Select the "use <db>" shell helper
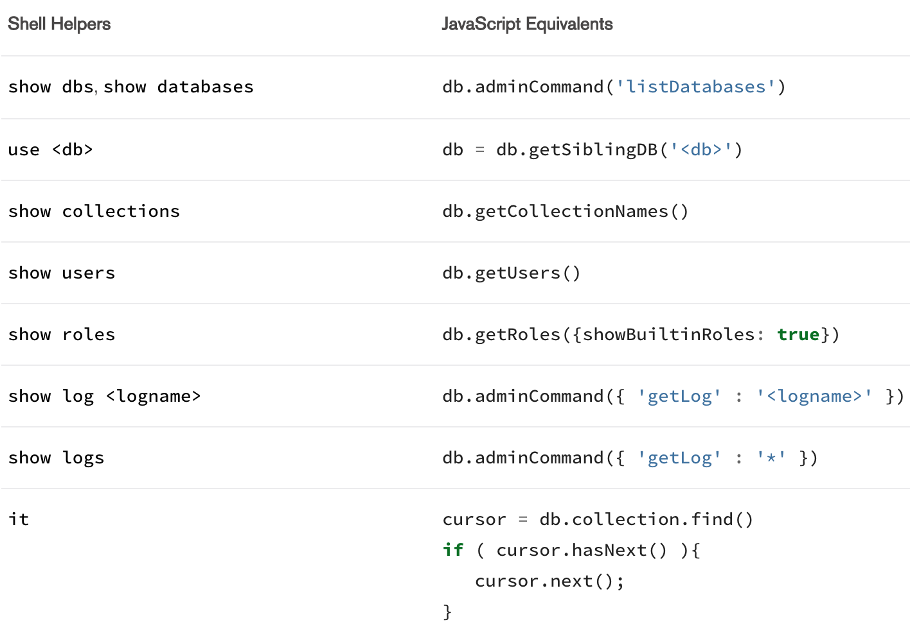 (51, 150)
